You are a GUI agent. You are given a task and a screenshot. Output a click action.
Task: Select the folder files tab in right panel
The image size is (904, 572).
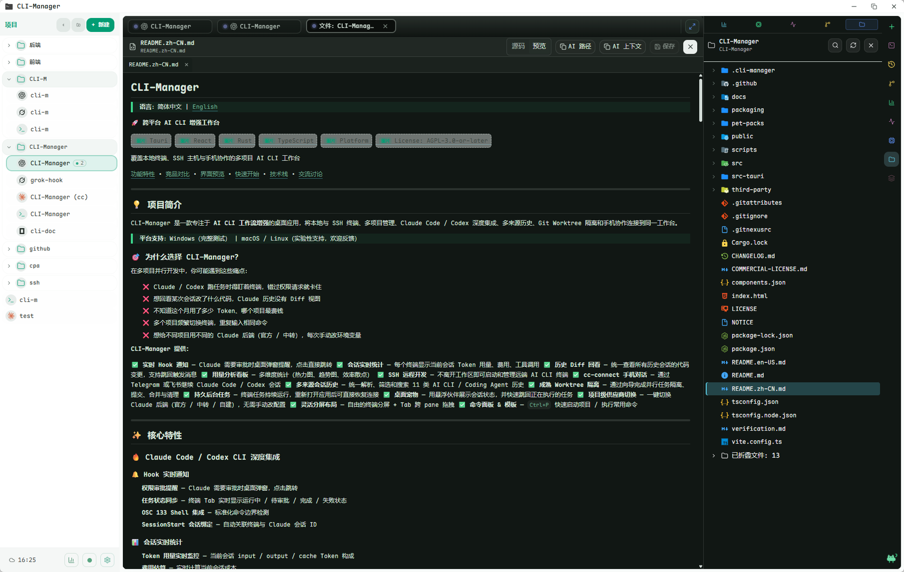click(x=862, y=24)
